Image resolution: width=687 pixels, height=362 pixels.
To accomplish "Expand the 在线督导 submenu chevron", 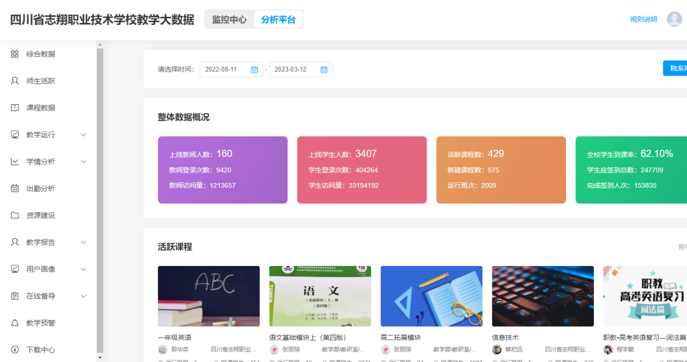I will click(x=84, y=296).
